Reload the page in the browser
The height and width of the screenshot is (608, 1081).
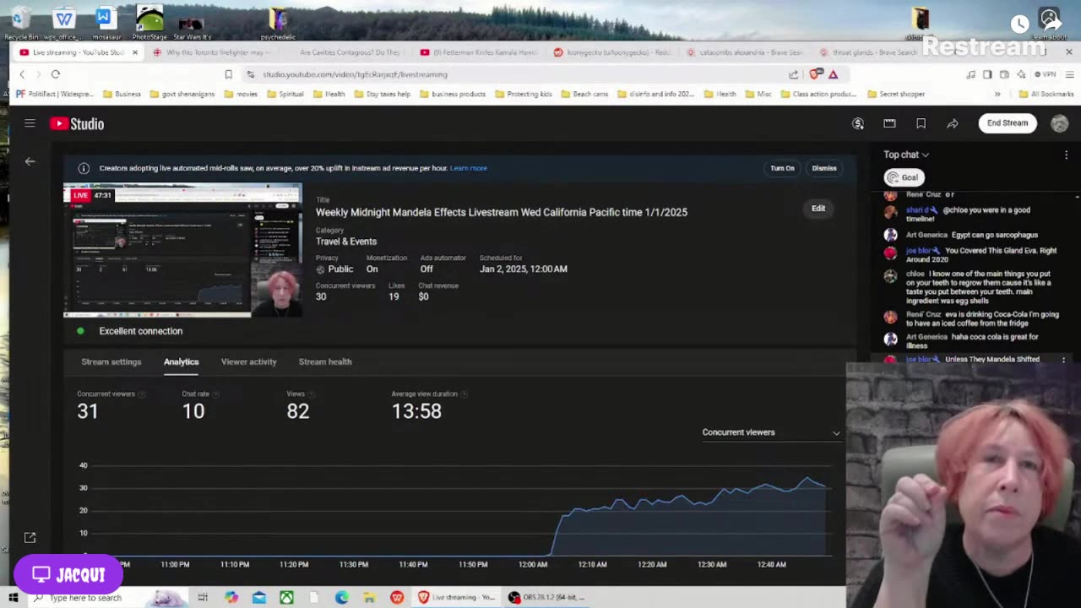(56, 74)
